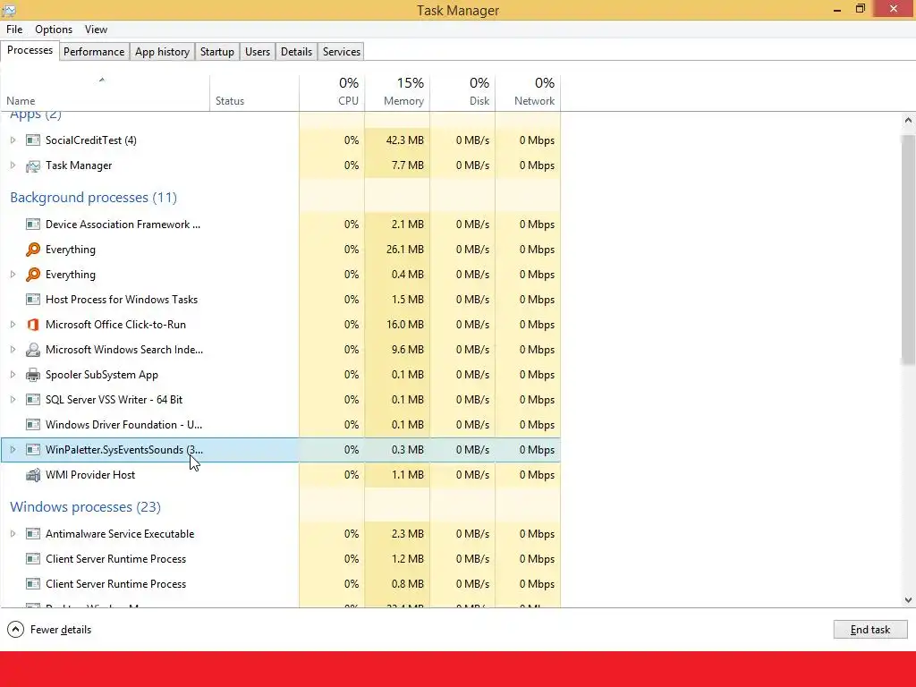The height and width of the screenshot is (687, 916).
Task: Switch to the Users tab
Action: coord(258,51)
